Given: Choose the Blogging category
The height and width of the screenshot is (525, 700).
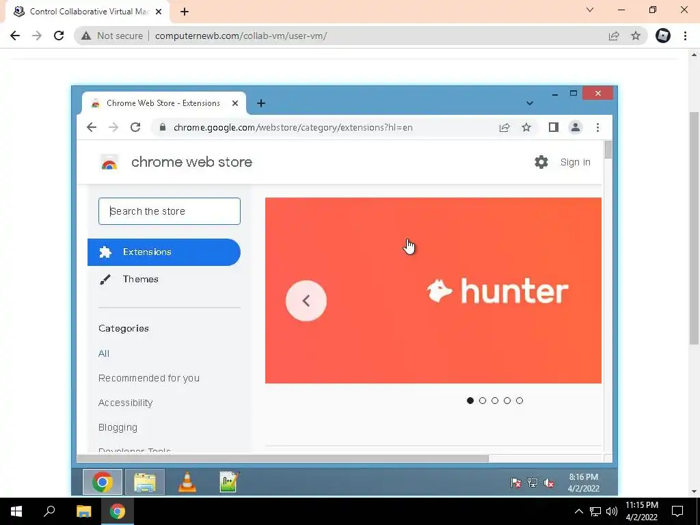Looking at the screenshot, I should tap(118, 428).
